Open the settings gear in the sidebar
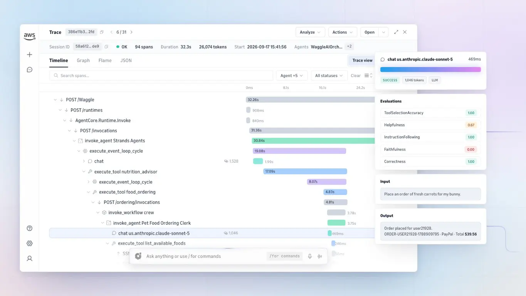Screen dimensions: 526x296 click(29, 243)
